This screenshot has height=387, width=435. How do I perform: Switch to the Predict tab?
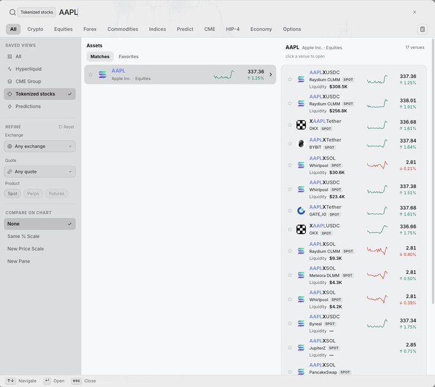click(185, 29)
